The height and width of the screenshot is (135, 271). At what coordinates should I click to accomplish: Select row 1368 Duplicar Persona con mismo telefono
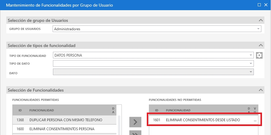[64, 120]
